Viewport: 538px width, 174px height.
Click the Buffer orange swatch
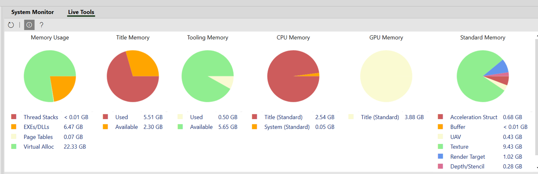pyautogui.click(x=440, y=126)
